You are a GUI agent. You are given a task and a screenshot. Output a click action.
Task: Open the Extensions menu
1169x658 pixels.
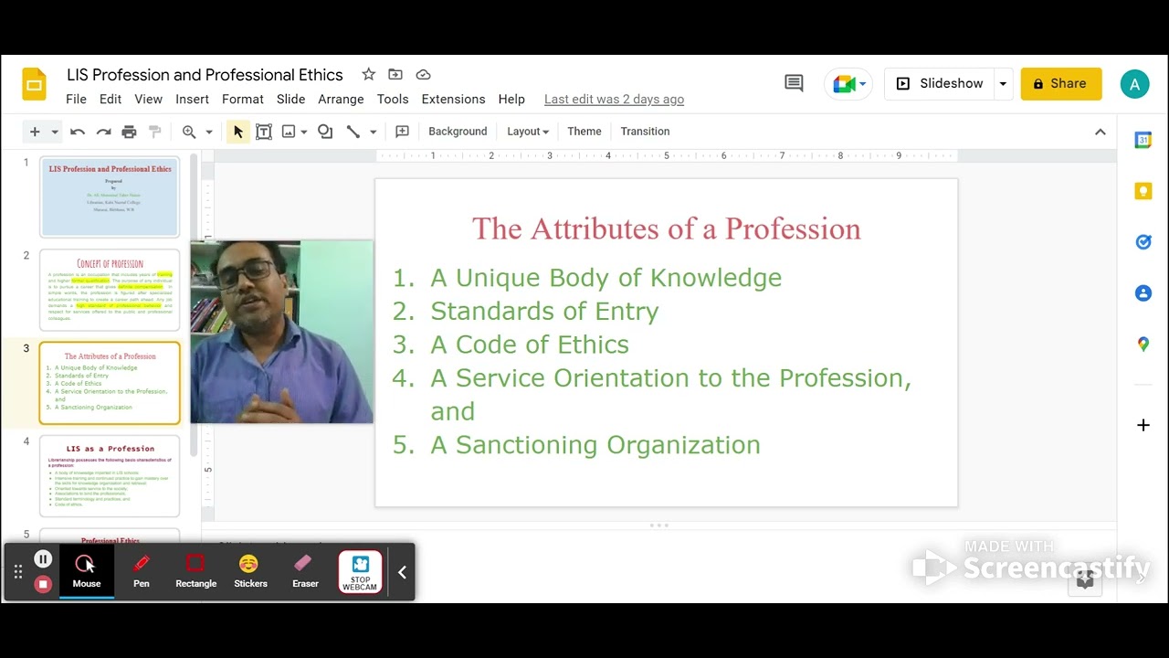[x=453, y=99]
